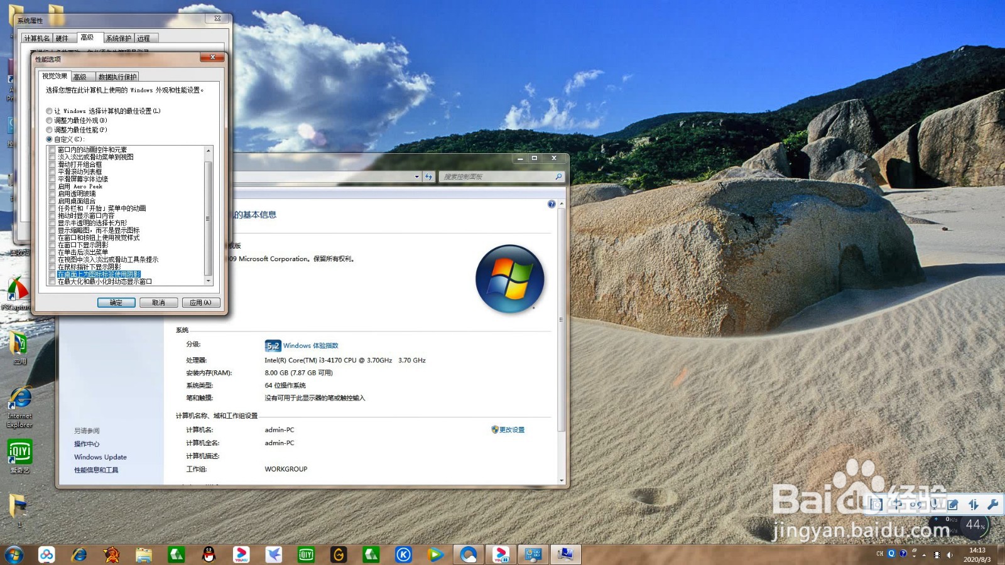The height and width of the screenshot is (565, 1005).
Task: Click the Windows Start orb
Action: click(14, 554)
